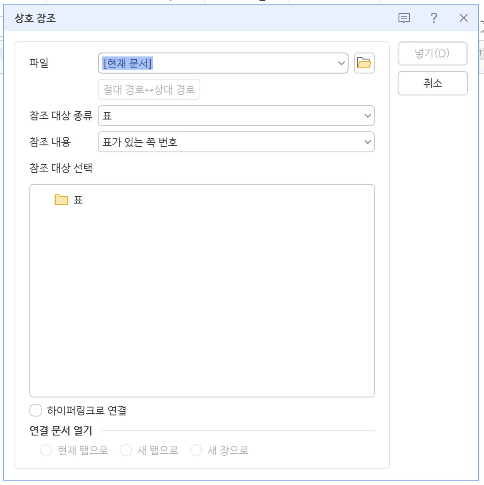Select the 현재 탭으로 radio button

pyautogui.click(x=46, y=450)
